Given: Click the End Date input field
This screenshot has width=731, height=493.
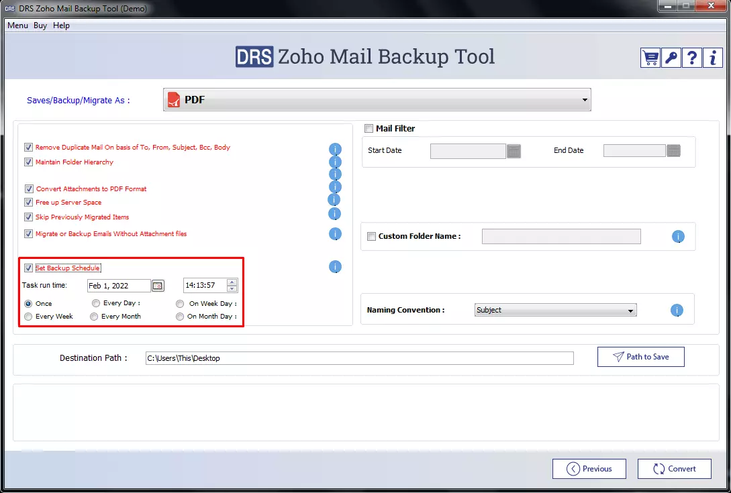Looking at the screenshot, I should pyautogui.click(x=634, y=150).
